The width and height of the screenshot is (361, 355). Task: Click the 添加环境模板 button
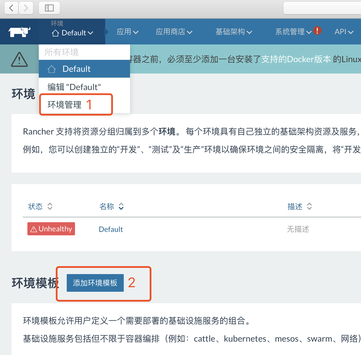(x=95, y=283)
